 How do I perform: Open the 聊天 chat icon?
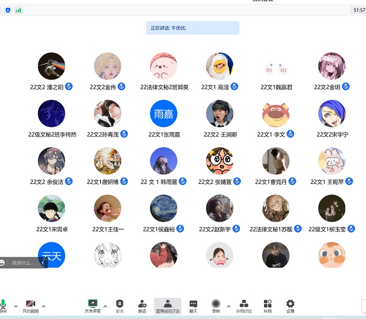click(193, 305)
